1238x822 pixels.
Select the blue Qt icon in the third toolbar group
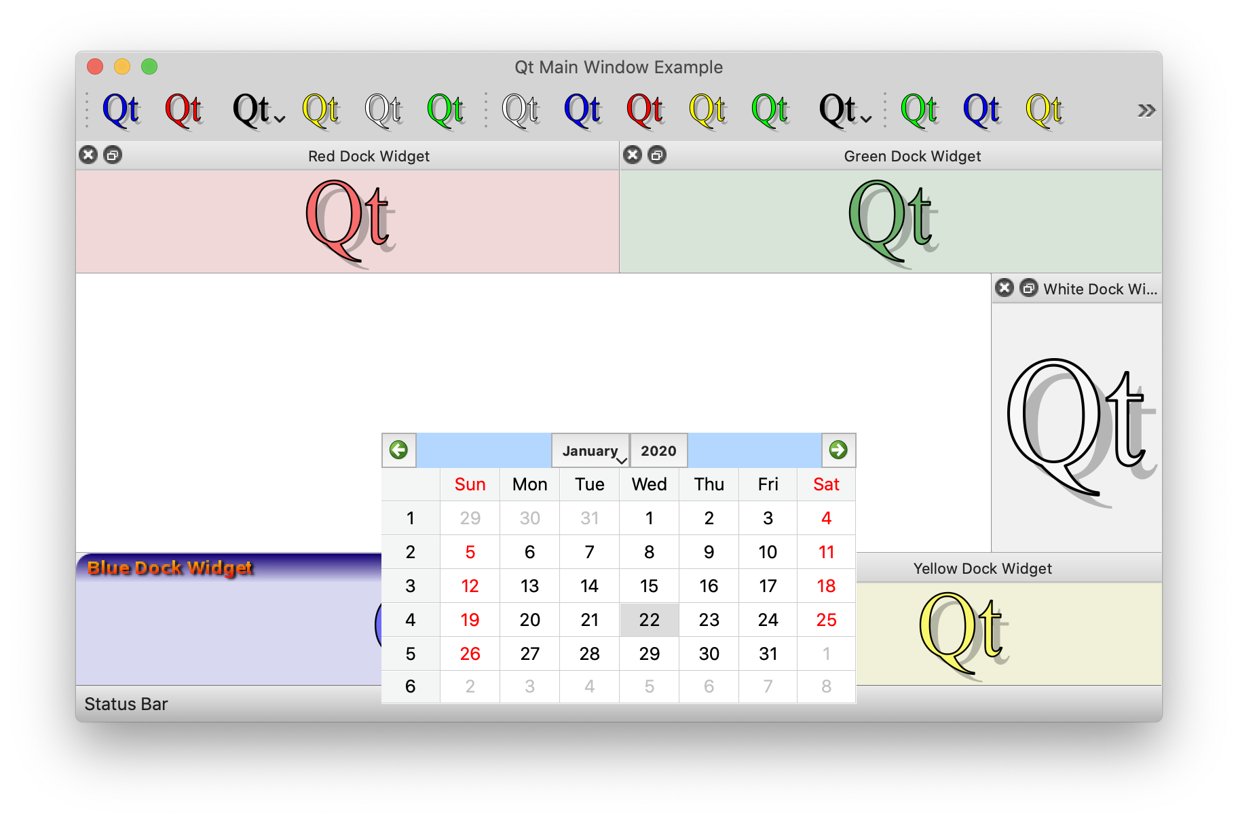pos(980,110)
